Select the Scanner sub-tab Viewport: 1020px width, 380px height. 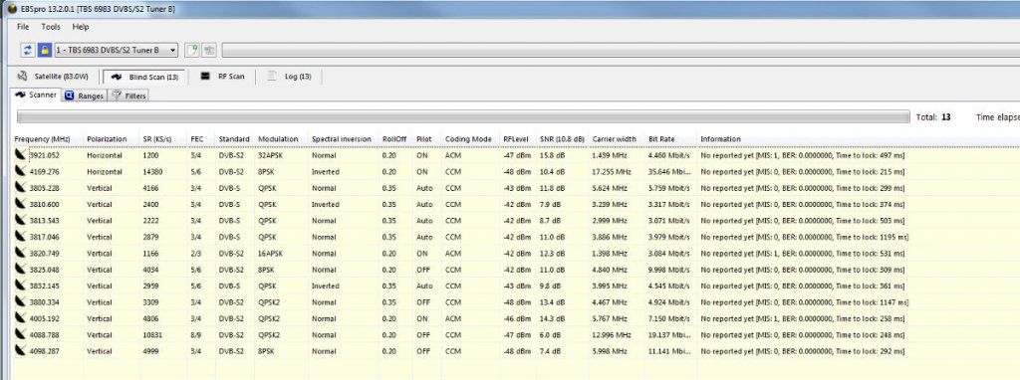click(x=37, y=95)
